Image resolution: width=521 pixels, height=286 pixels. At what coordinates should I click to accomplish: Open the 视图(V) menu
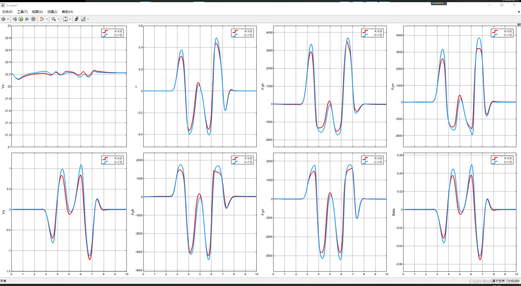click(x=37, y=12)
